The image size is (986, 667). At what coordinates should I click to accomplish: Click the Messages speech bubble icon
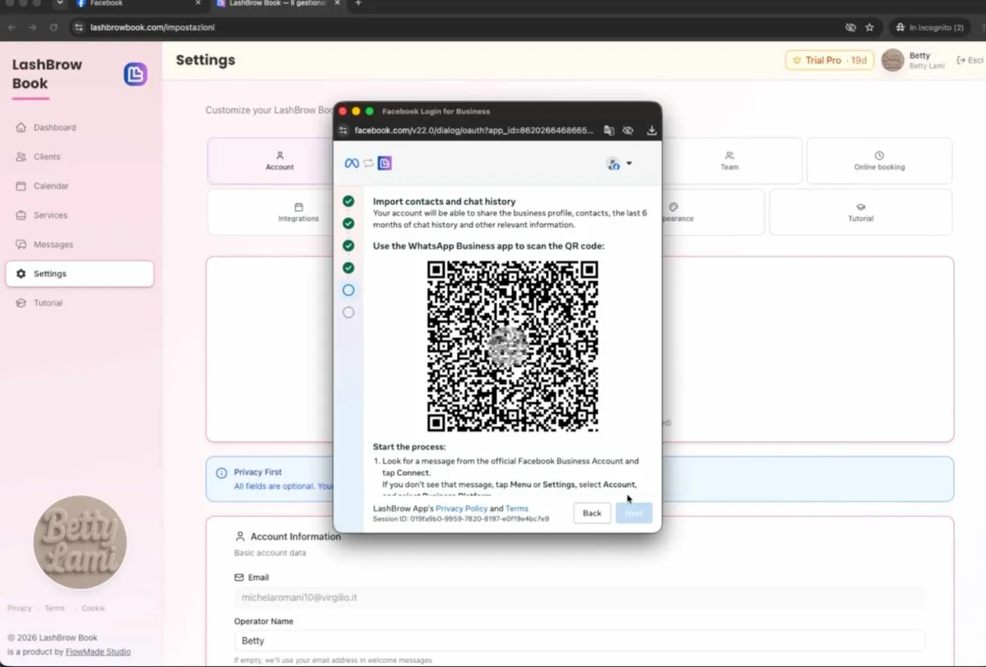[x=21, y=244]
